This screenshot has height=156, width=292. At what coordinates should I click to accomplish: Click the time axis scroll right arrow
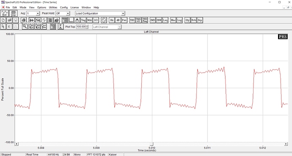coord(286,144)
